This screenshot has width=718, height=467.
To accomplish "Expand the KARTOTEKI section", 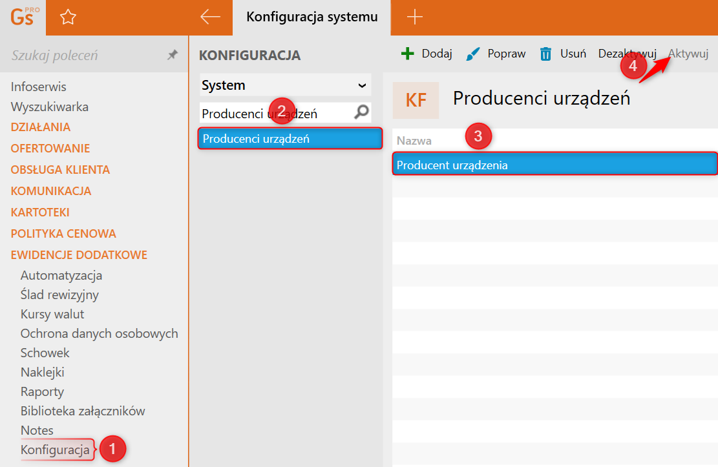I will [40, 212].
